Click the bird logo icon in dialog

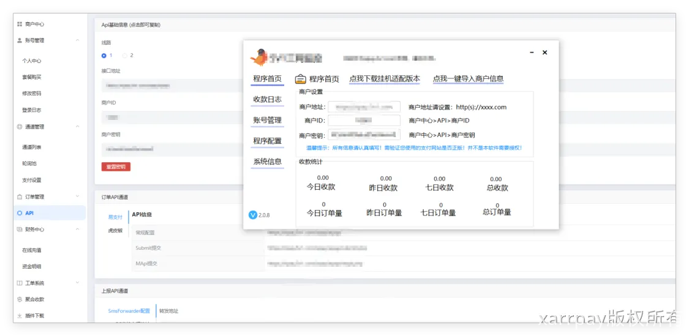(259, 57)
